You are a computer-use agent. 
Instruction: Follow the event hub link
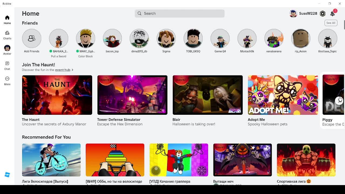[63, 70]
